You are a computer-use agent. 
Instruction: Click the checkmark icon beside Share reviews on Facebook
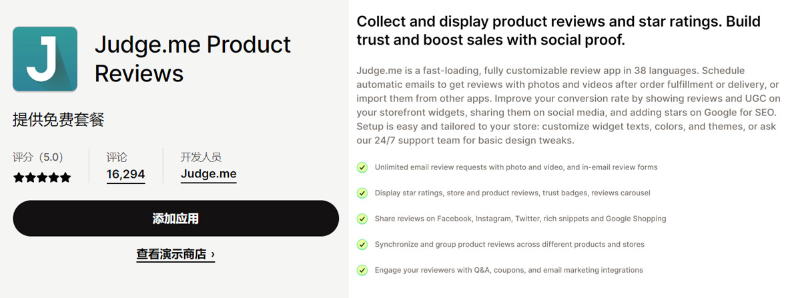tap(362, 219)
